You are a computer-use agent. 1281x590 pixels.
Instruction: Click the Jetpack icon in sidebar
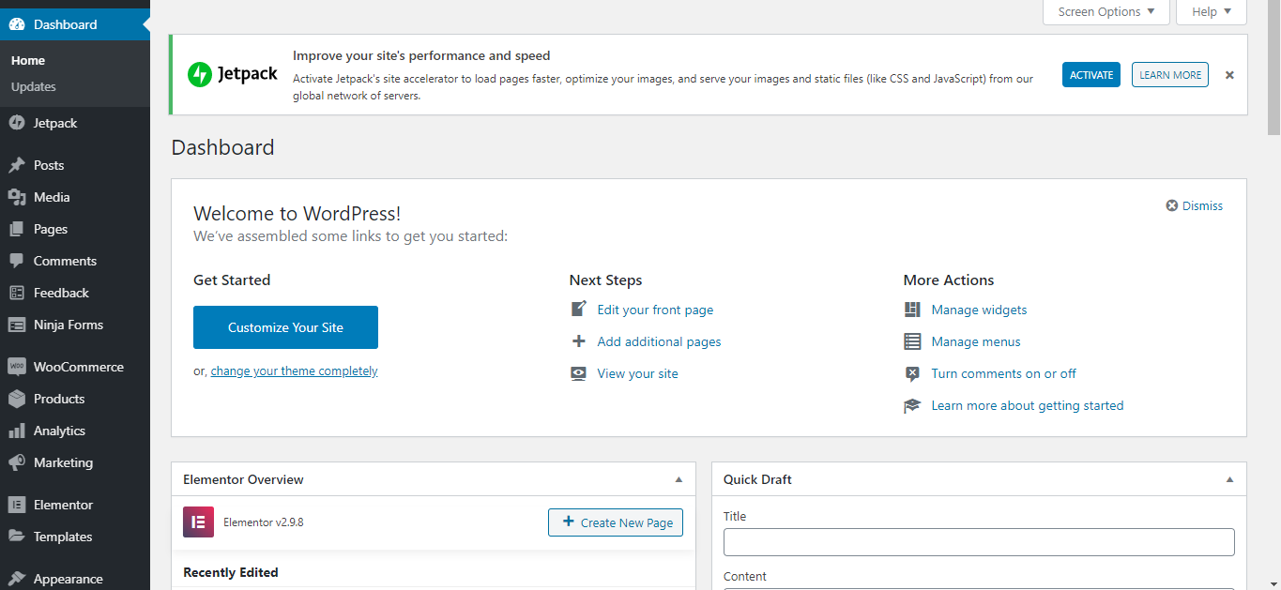click(17, 123)
